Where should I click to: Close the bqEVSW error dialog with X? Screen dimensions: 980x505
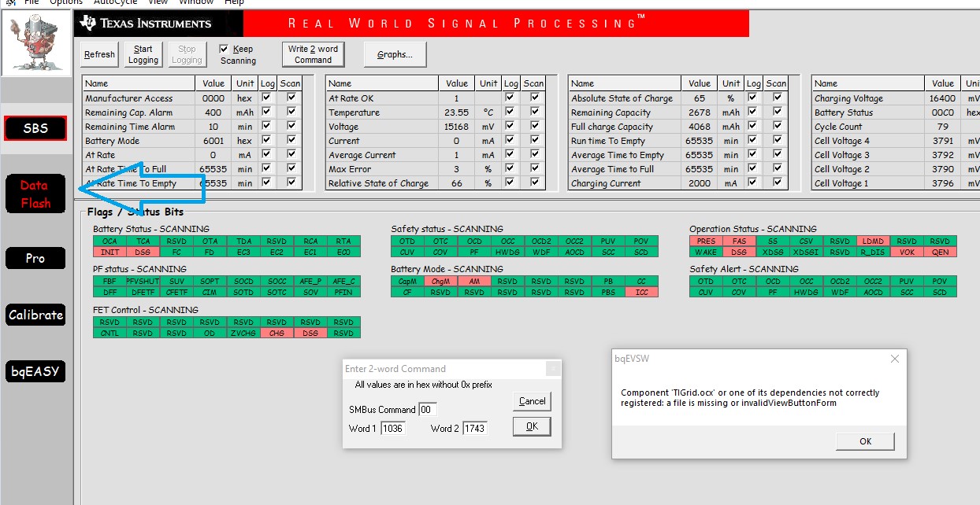pos(894,359)
